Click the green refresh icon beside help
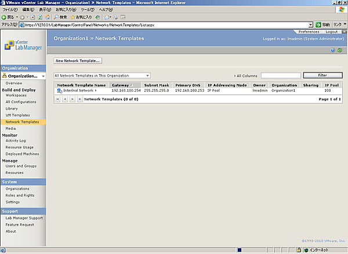Viewport: 348px width, 254px height. coord(339,50)
